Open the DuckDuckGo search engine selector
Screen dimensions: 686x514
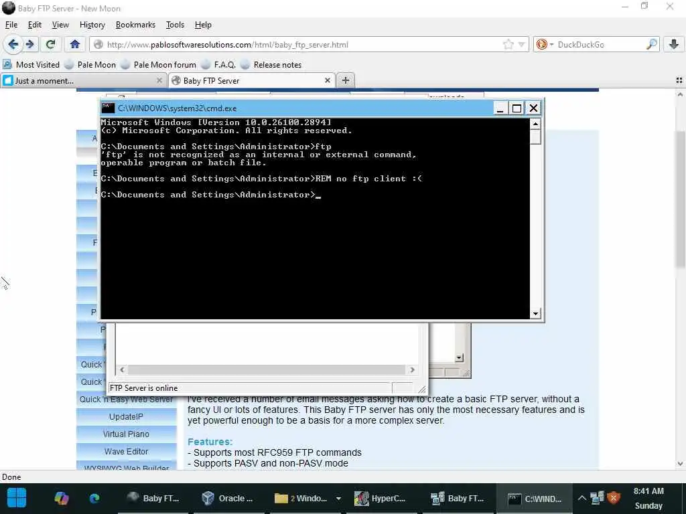[545, 44]
